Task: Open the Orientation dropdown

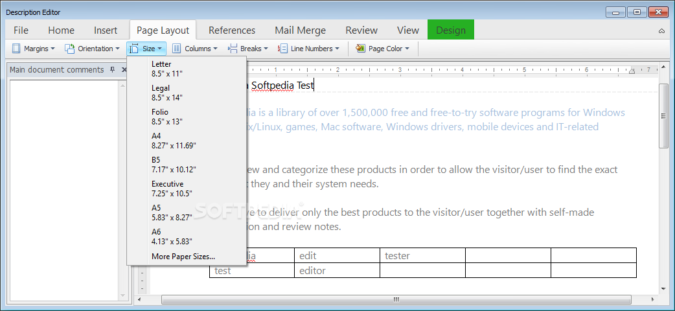Action: [92, 49]
